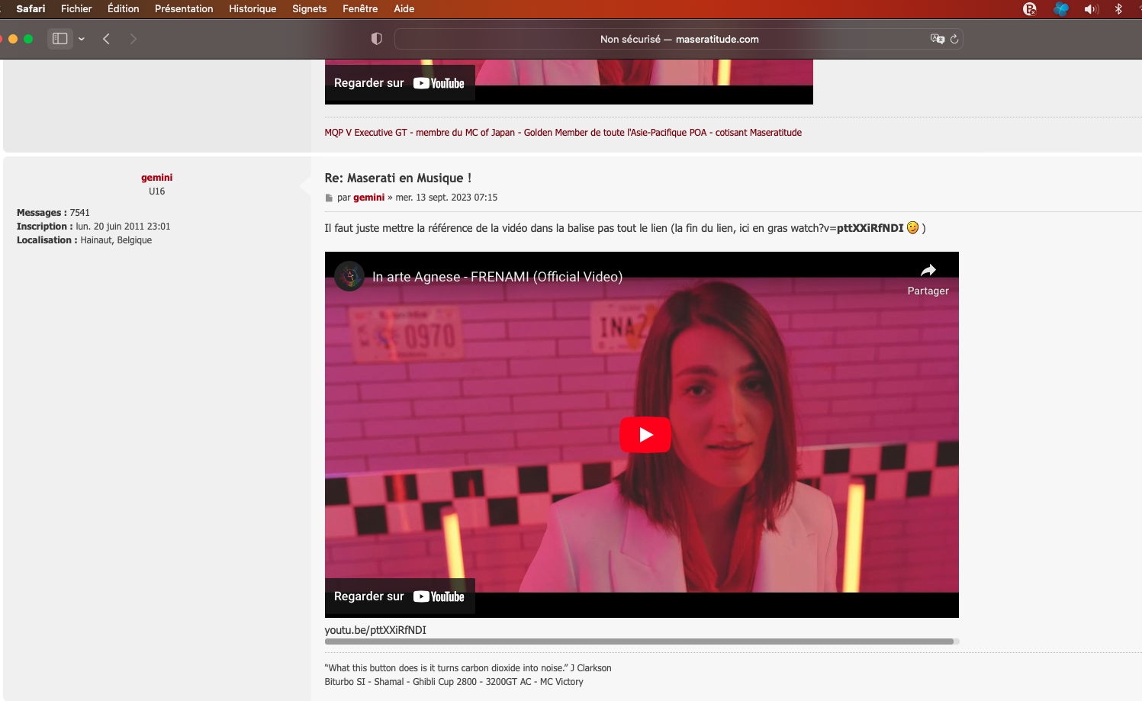Open the Bluetooth status menu
The width and height of the screenshot is (1142, 701).
(x=1118, y=9)
